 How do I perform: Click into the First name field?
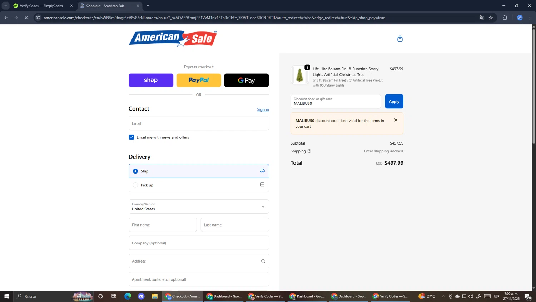[163, 225]
